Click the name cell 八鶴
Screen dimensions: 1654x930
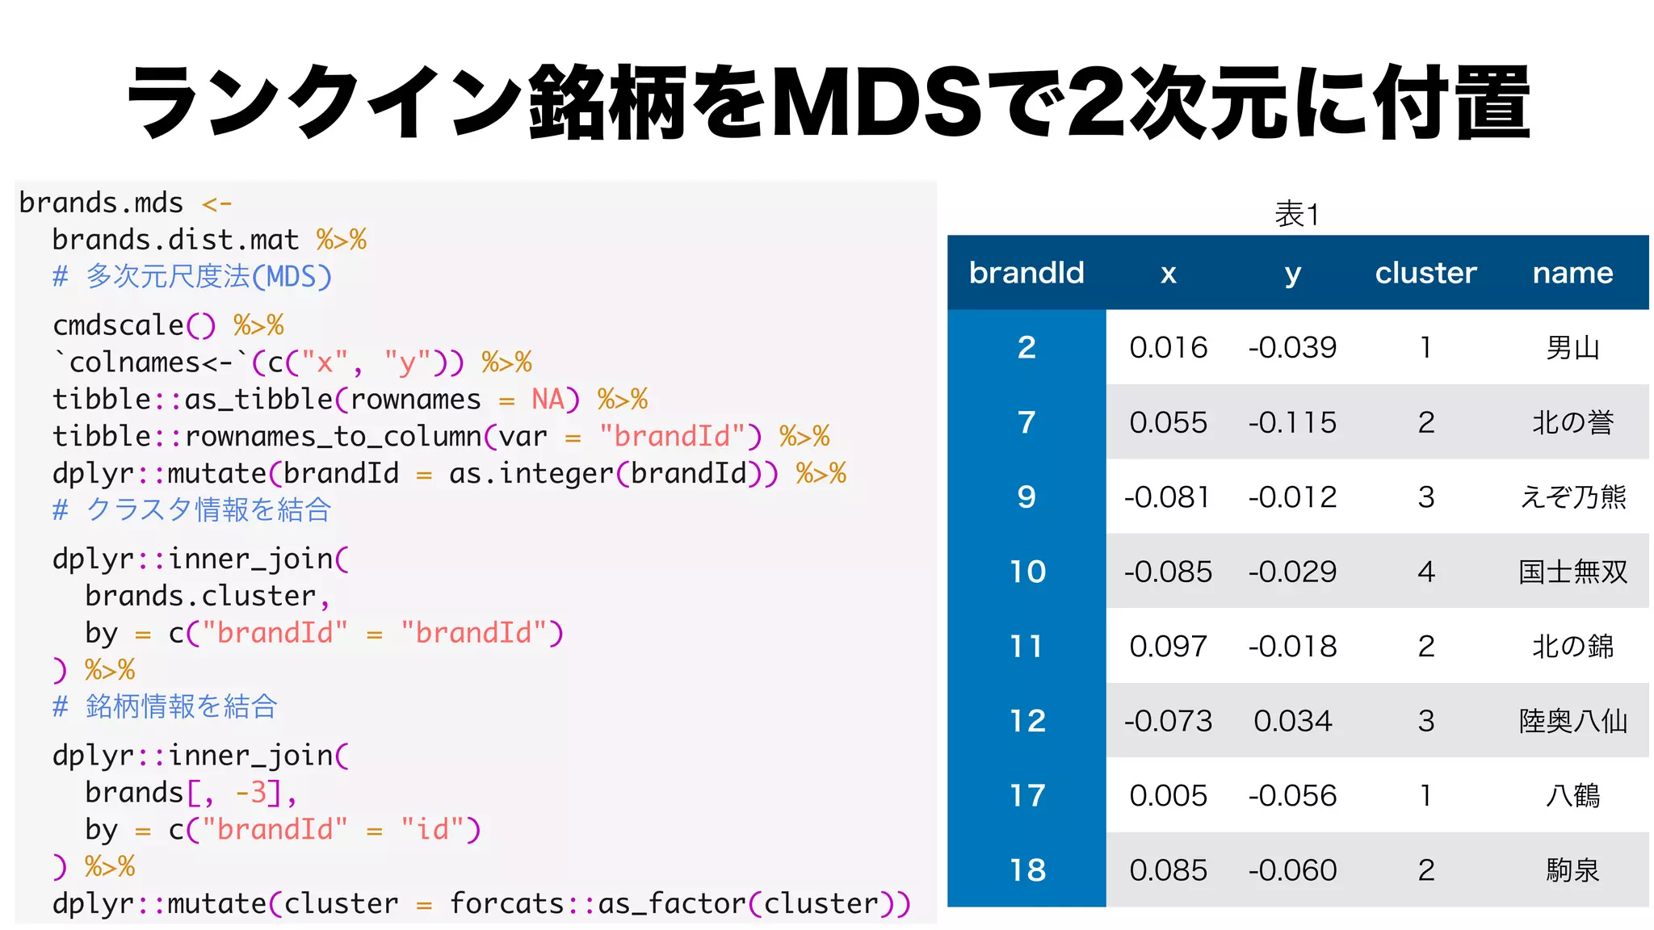(x=1572, y=796)
